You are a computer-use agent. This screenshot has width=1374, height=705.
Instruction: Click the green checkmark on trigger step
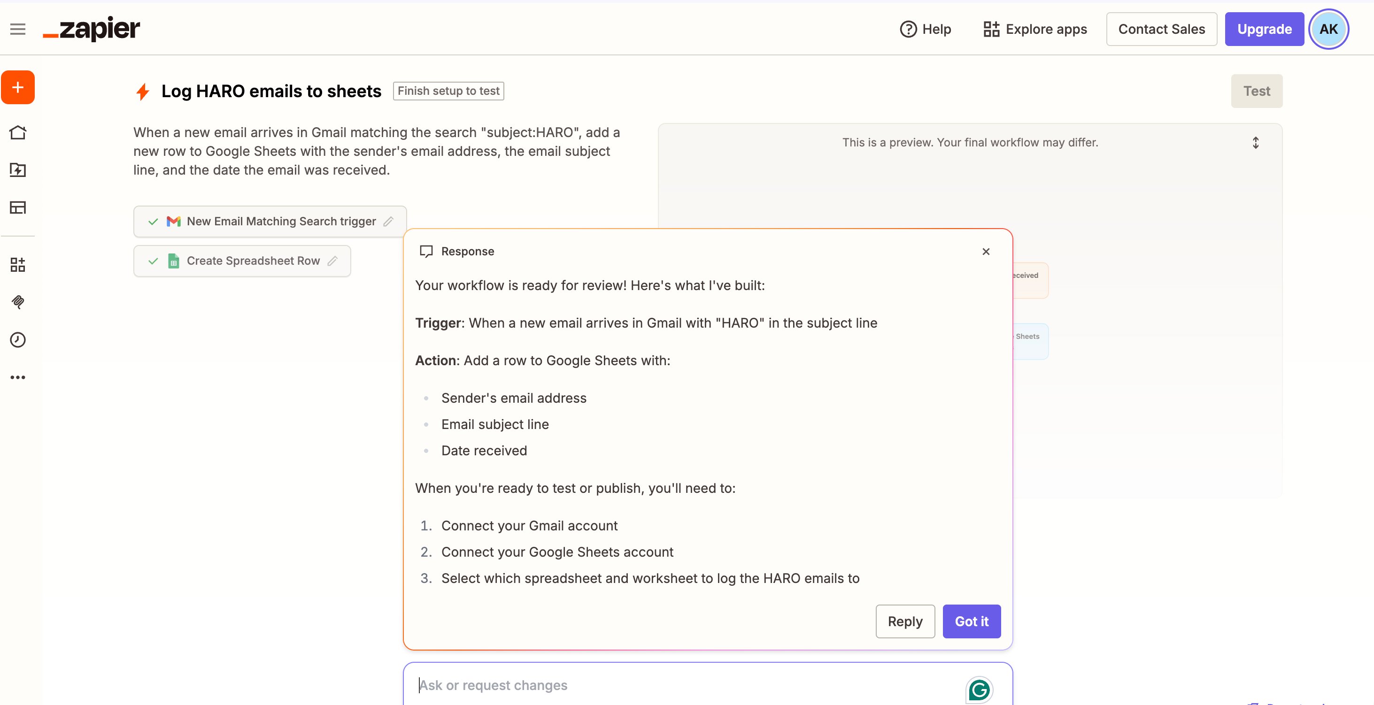[x=153, y=222]
